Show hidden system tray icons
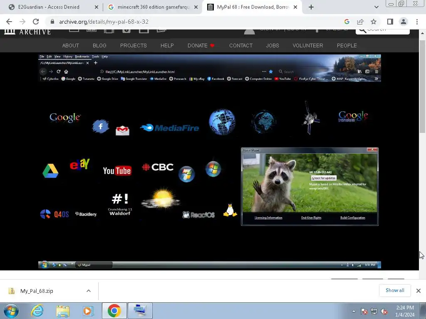 click(x=354, y=311)
